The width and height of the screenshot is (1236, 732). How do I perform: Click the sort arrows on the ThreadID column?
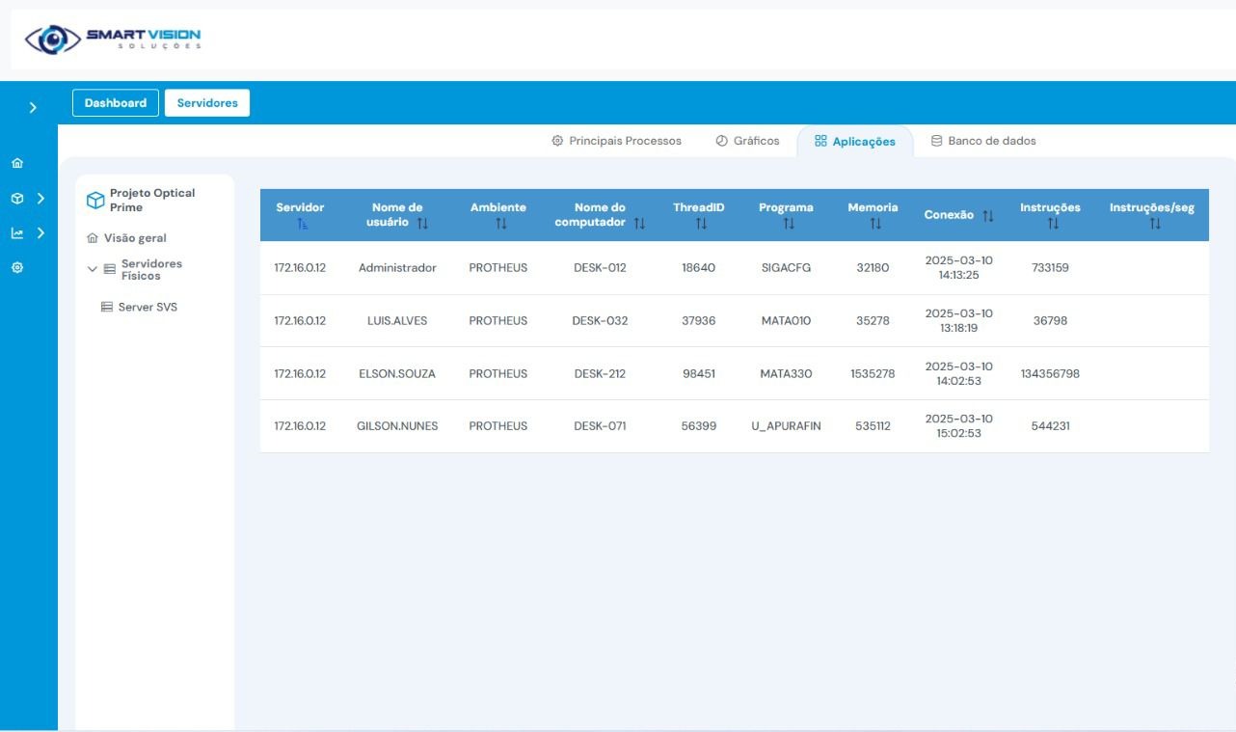[x=701, y=224]
